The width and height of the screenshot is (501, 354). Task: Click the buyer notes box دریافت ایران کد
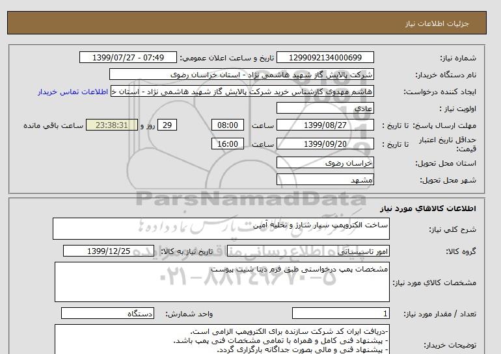(222, 339)
